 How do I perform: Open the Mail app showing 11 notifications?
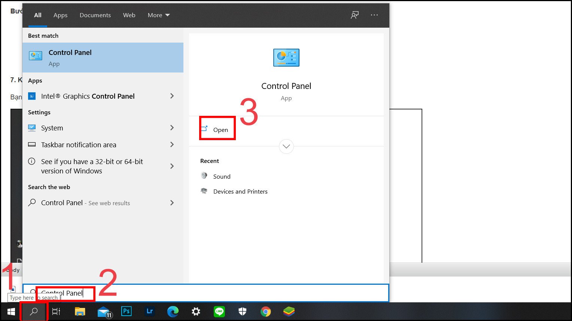[x=103, y=311]
